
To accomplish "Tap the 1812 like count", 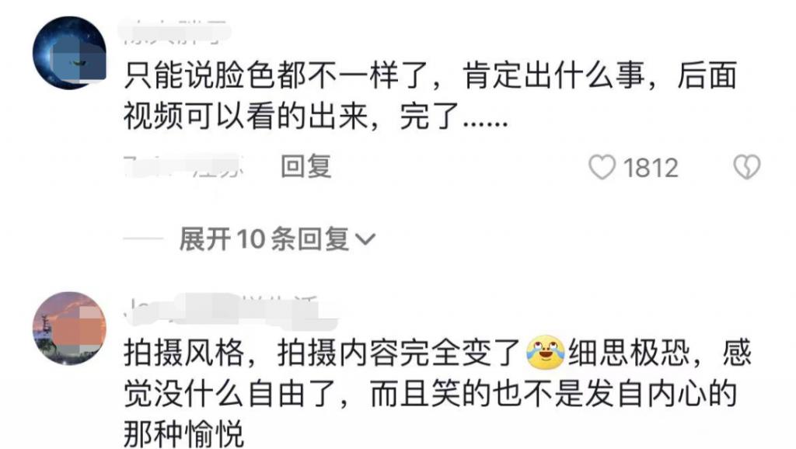I will 651,168.
